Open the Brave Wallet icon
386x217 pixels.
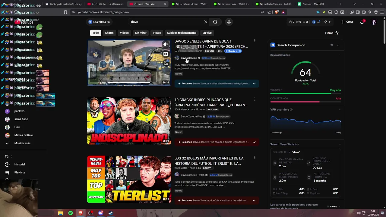[x=364, y=12]
